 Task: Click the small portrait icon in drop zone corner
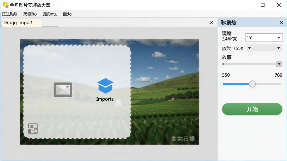click(33, 129)
